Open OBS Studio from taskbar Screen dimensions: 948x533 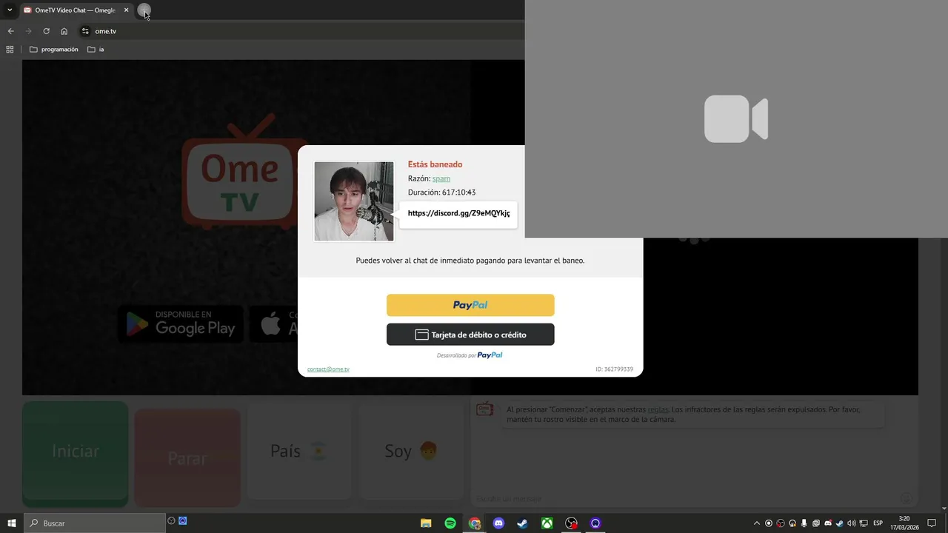point(571,523)
